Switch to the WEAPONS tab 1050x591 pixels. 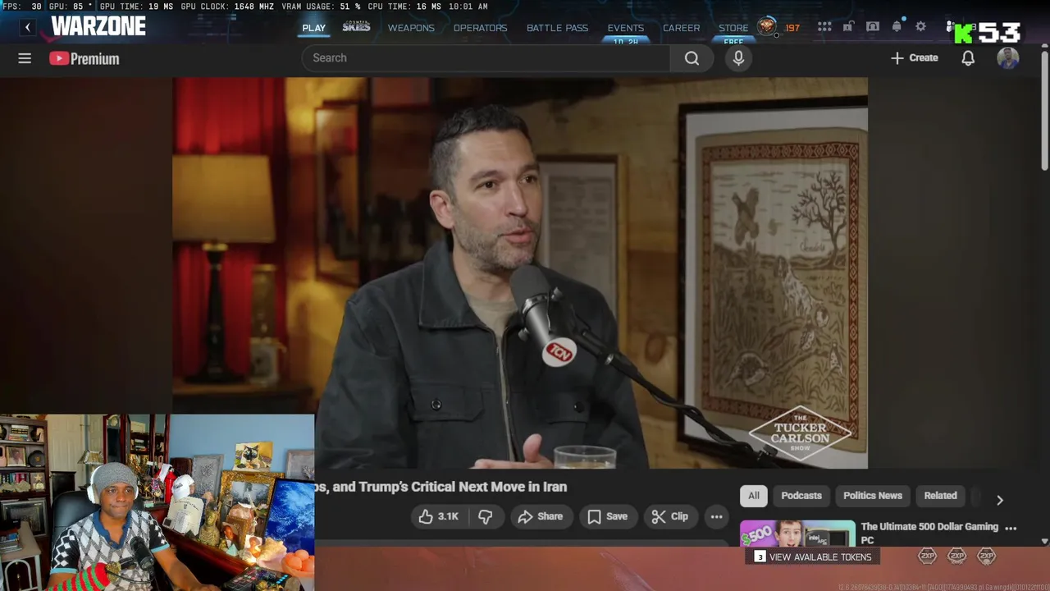411,28
